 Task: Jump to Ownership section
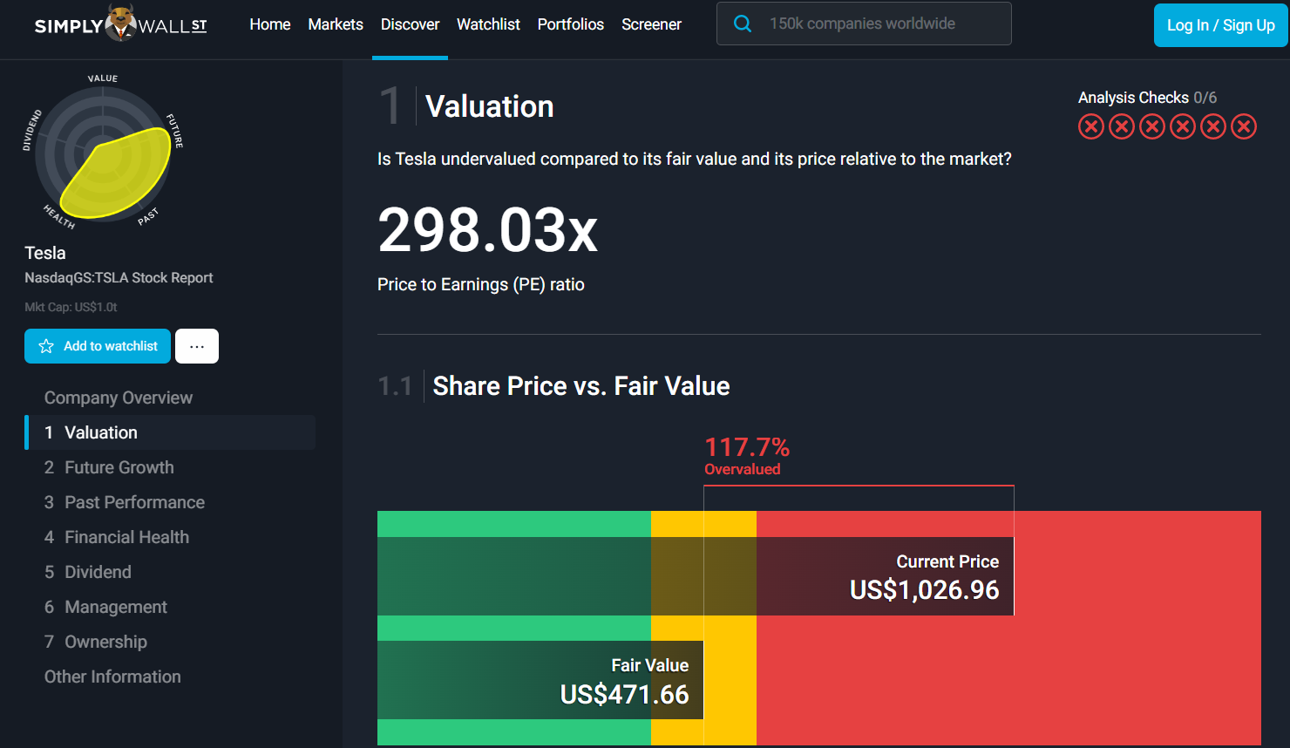click(x=96, y=642)
